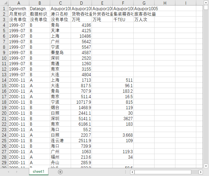Screen dimensions: 209x176
Task: Click cell with value 10486
Action: [x=81, y=36]
